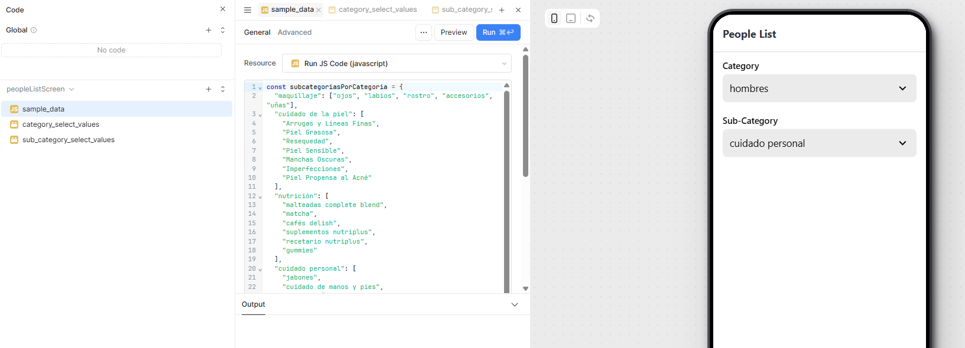Click code line containing "Piel Grasosa"
This screenshot has height=348, width=965.
click(x=311, y=133)
